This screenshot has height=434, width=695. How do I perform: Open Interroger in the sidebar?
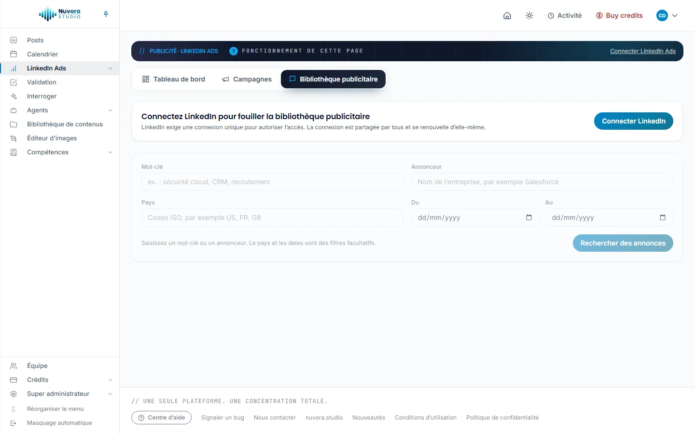pyautogui.click(x=60, y=96)
